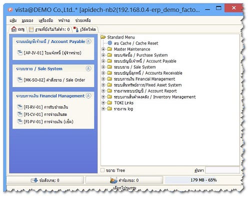This screenshot has height=198, width=250.
Task: Click the observations mail icon in status bar
Action: (x=34, y=180)
